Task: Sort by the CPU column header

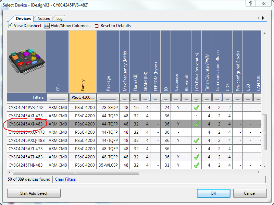Action: [58, 62]
